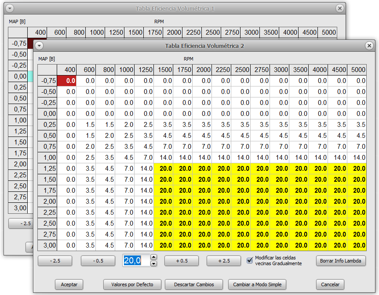Click the 20,0 value input field
Viewport: 379px width, 295px height.
pyautogui.click(x=136, y=260)
